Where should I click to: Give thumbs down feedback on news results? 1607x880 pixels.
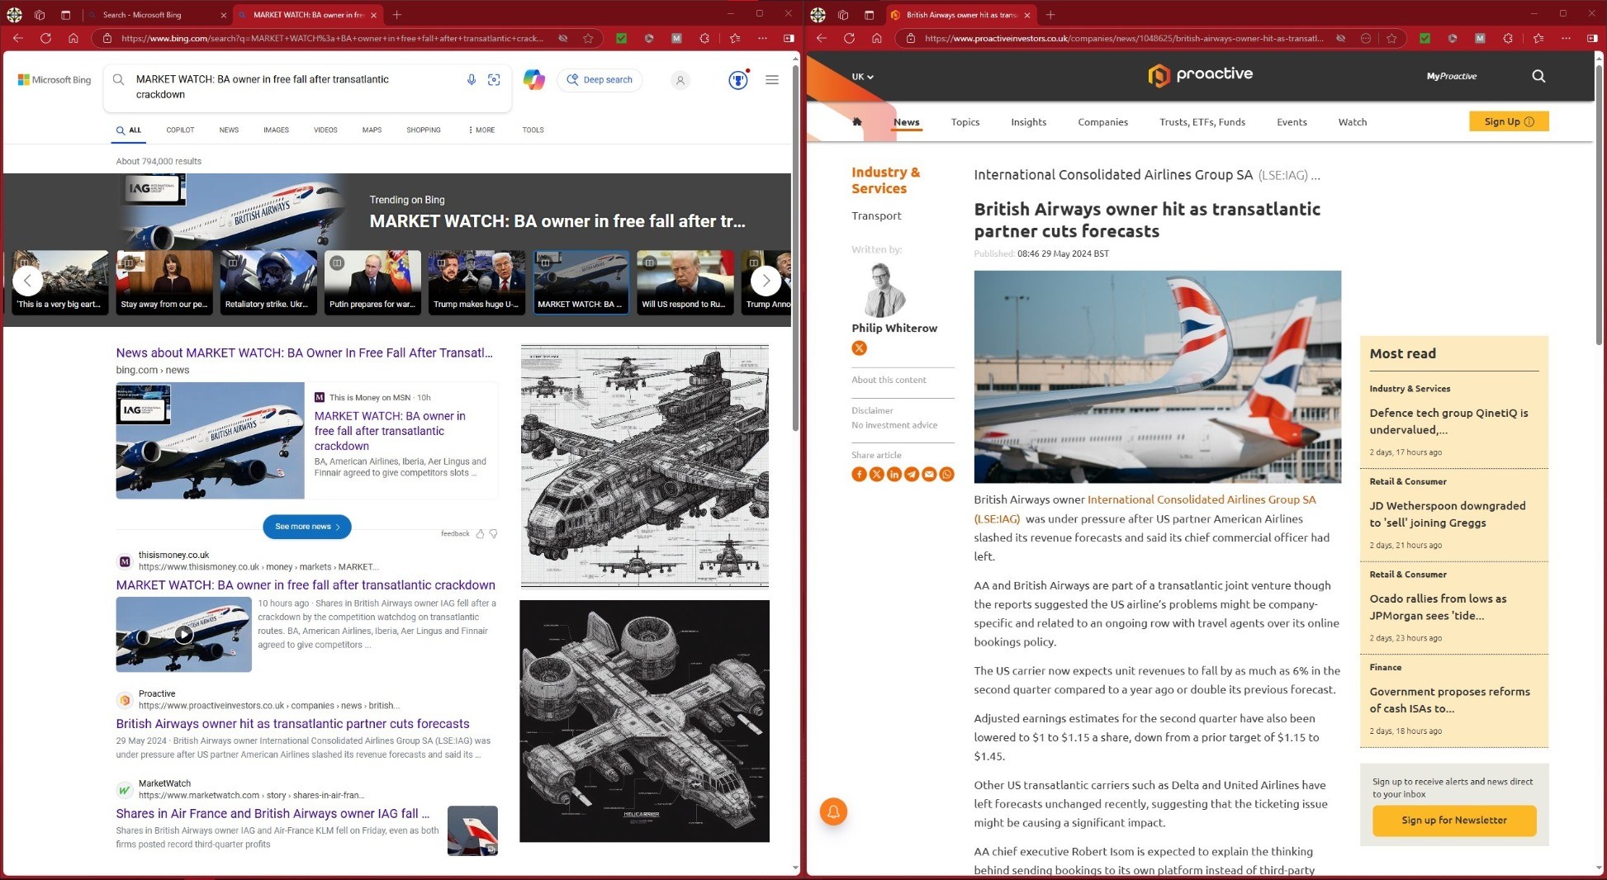493,534
